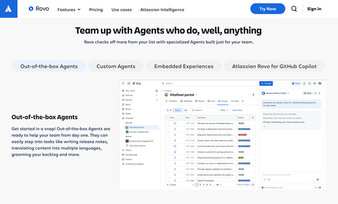The width and height of the screenshot is (338, 204).
Task: Check the VIT-193 row checkbox
Action: [x=167, y=158]
